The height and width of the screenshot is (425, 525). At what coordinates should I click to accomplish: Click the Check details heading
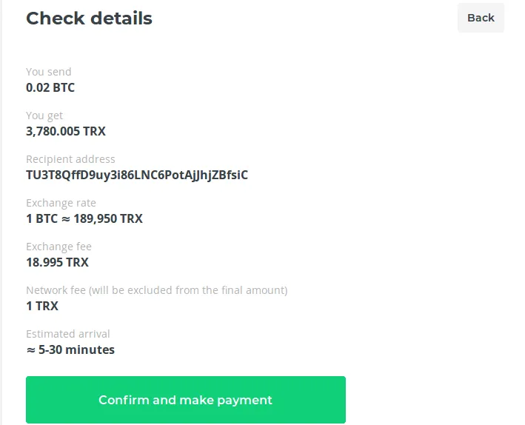[x=89, y=19]
